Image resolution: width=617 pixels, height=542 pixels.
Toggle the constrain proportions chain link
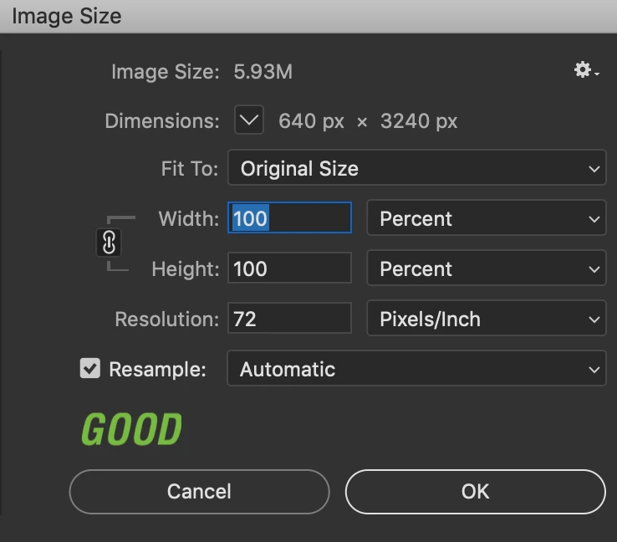pyautogui.click(x=110, y=243)
